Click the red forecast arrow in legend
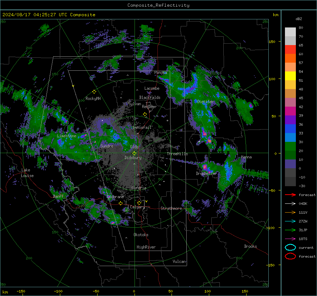Viewport: 317px width, 296px height. click(290, 195)
